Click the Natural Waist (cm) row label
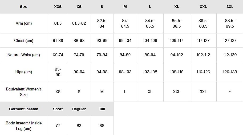Viewport: 243px width, 135px height. point(24,55)
